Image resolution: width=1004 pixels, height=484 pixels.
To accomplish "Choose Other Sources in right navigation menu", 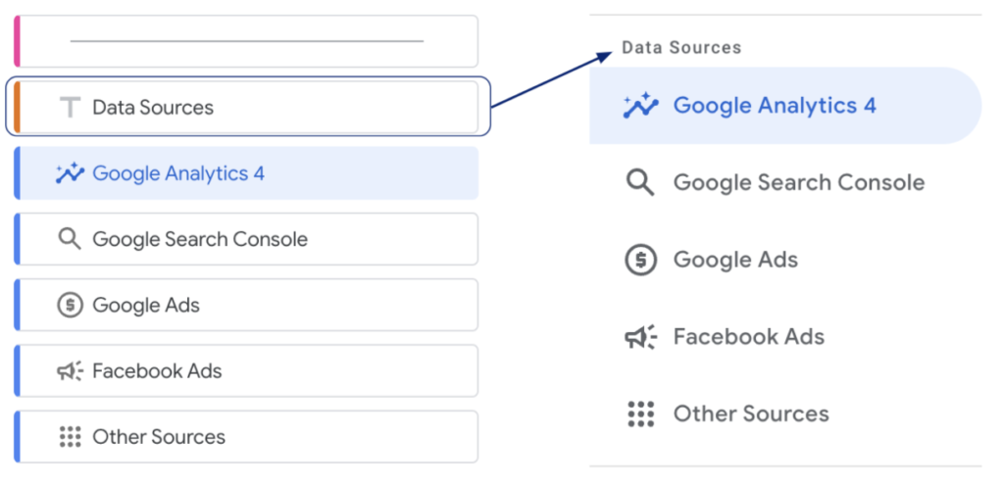I will [x=751, y=413].
